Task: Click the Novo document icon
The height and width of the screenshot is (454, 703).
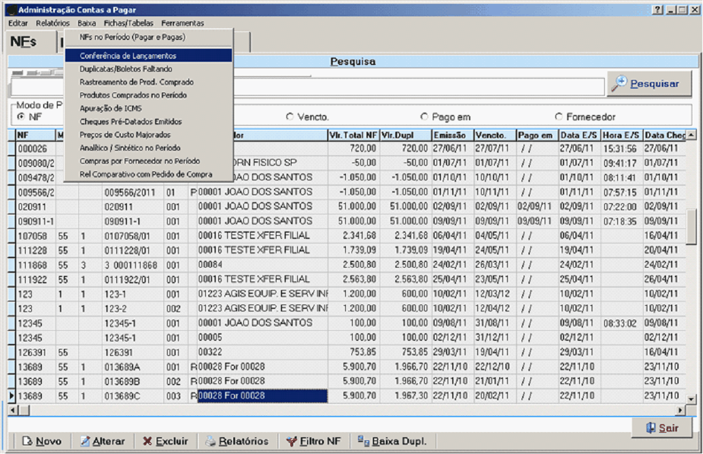Action: [27, 441]
